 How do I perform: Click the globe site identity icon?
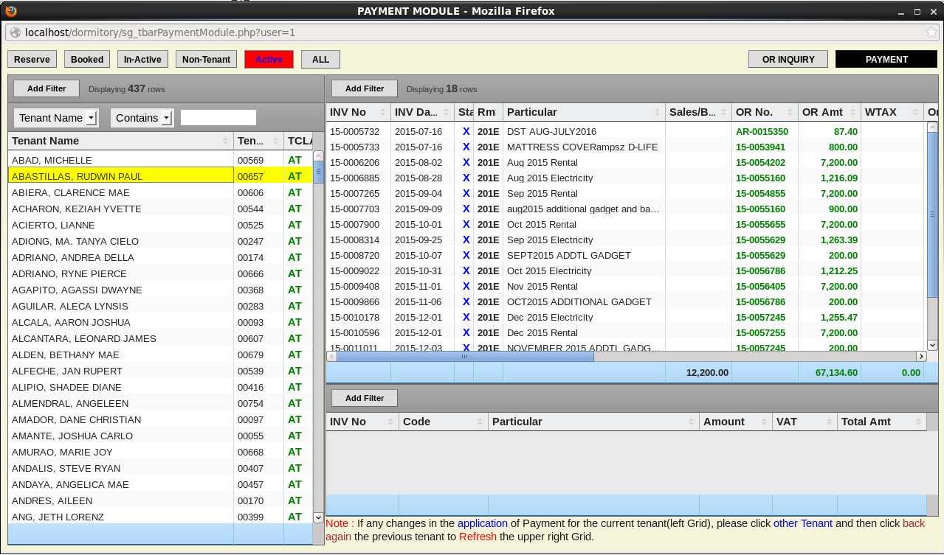click(15, 32)
